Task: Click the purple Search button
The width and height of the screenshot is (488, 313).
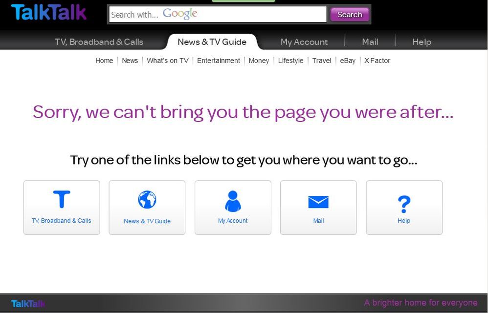Action: (x=350, y=15)
